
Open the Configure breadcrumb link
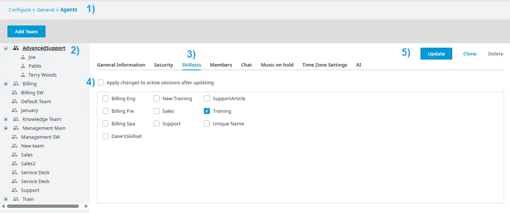click(20, 10)
